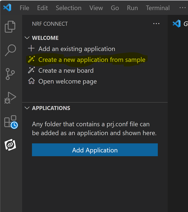Select the nRF Connect activity bar icon

pyautogui.click(x=10, y=145)
